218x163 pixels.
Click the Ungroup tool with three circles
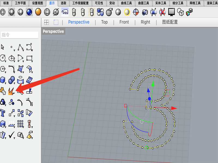(x=11, y=102)
